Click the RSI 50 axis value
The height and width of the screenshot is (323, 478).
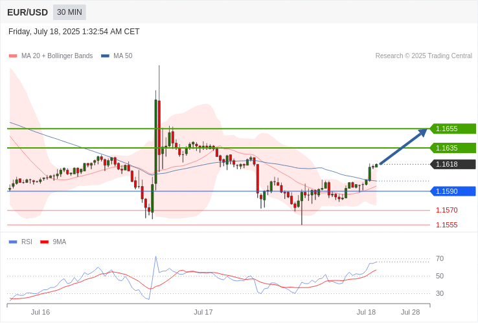pos(440,276)
